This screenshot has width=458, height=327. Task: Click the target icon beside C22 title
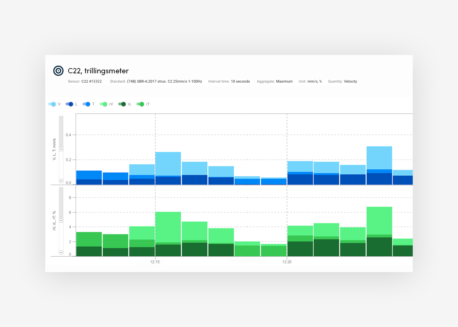(x=58, y=71)
